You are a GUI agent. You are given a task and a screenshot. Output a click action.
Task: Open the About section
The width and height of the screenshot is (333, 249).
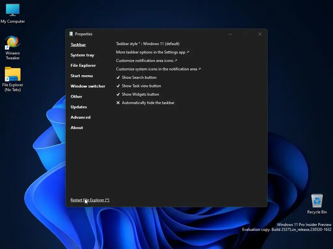(77, 128)
